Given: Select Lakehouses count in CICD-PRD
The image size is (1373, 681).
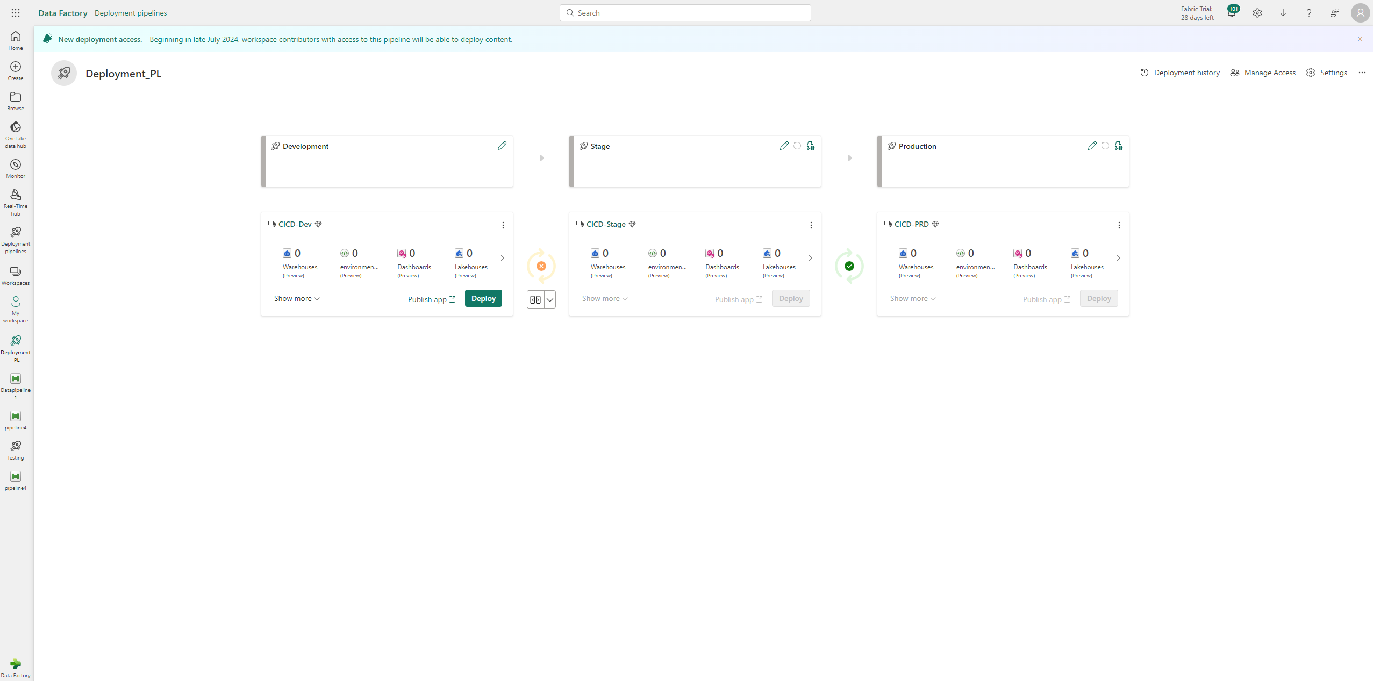Looking at the screenshot, I should (1086, 263).
